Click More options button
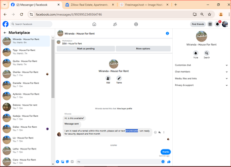Image resolution: width=231 pixels, height=167 pixels. (143, 48)
